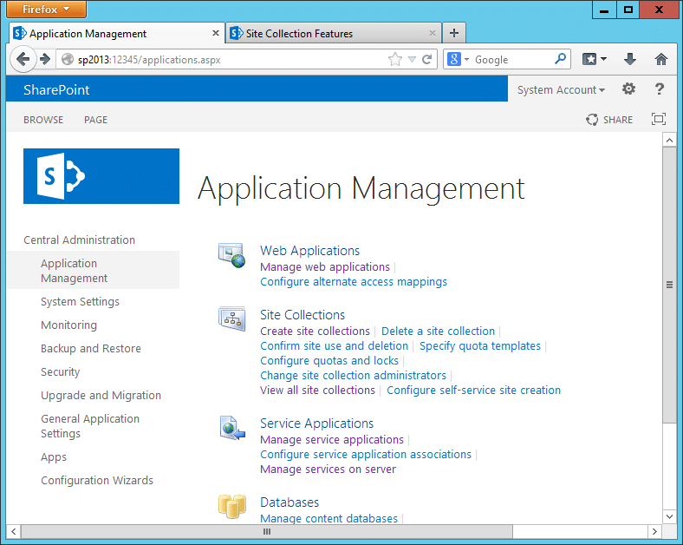Open Confirm site use and deletion

point(334,345)
